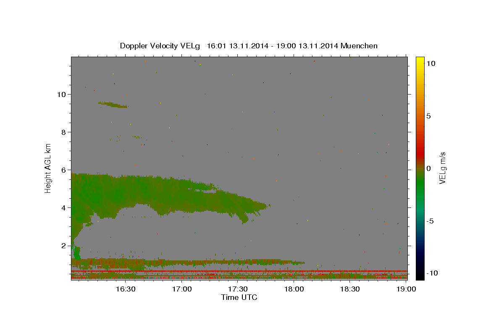Click the 16:30 time tick label
504x336 pixels.
tap(125, 289)
